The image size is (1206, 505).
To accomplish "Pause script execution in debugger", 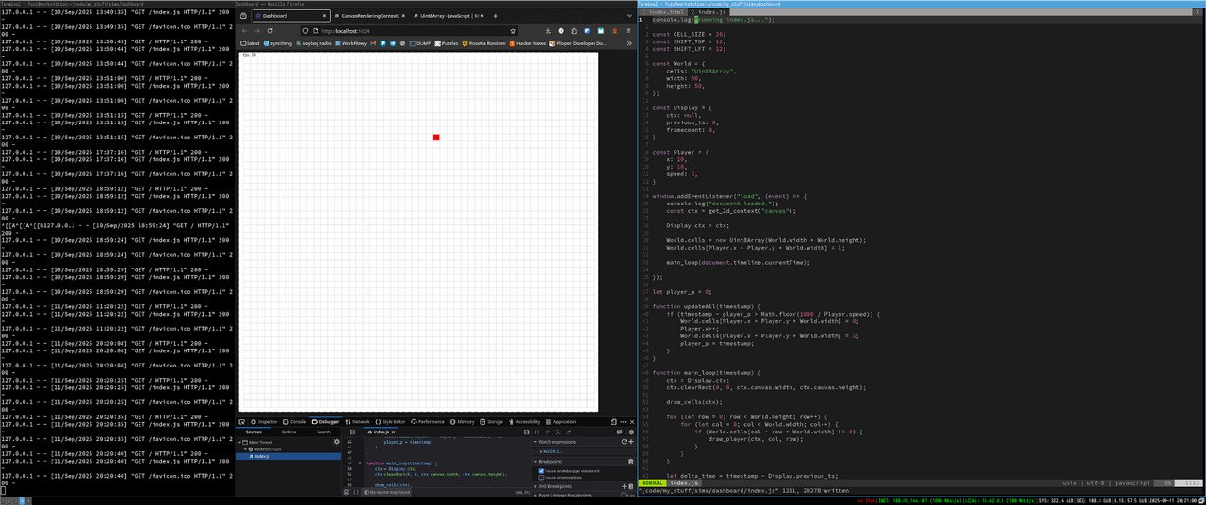I will [x=536, y=432].
